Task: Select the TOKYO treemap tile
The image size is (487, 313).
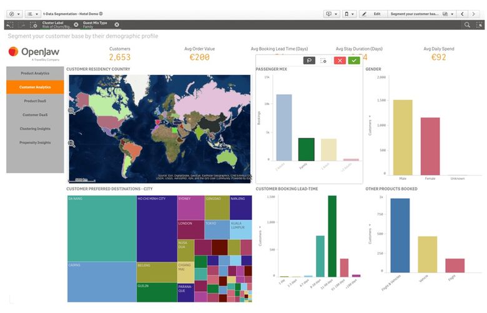Action: (217, 230)
